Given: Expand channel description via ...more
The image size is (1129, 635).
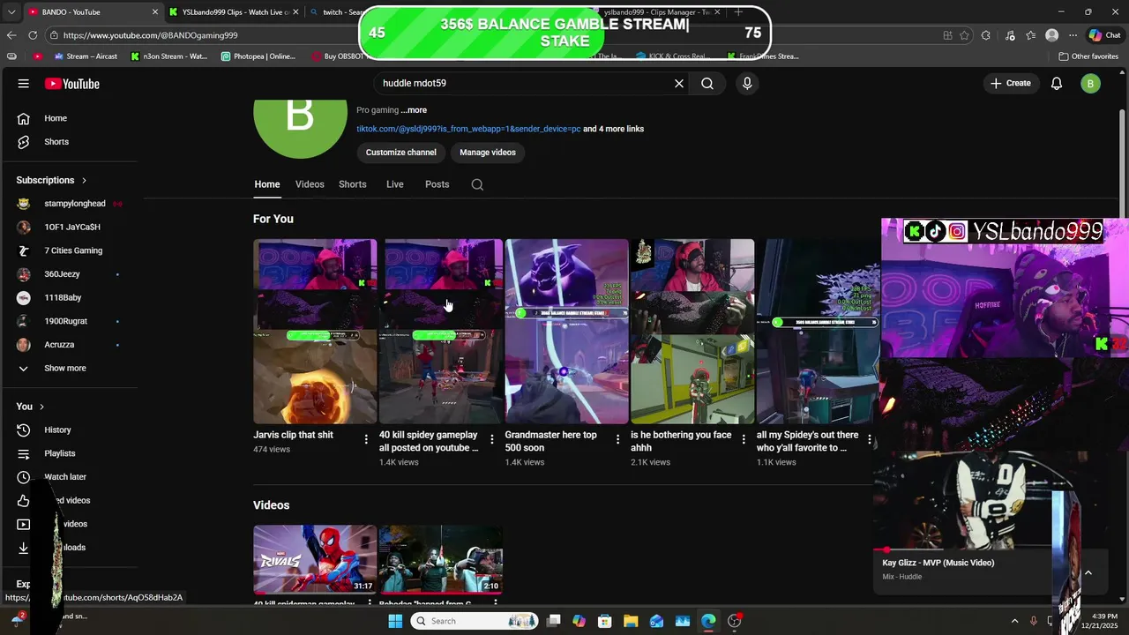Looking at the screenshot, I should point(414,110).
